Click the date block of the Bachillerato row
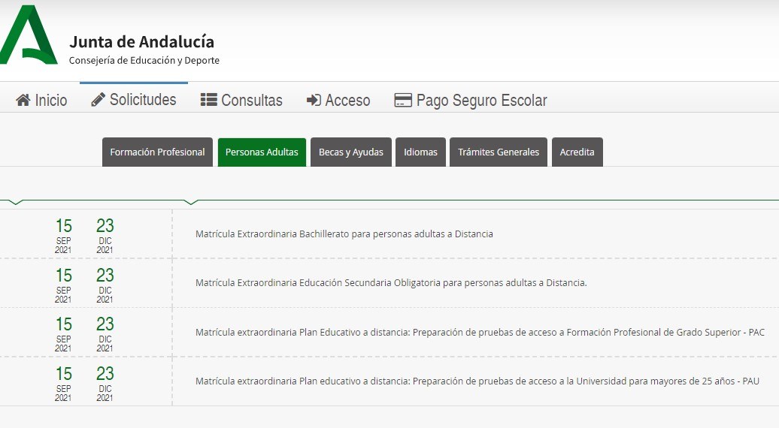The width and height of the screenshot is (779, 428). [x=84, y=234]
